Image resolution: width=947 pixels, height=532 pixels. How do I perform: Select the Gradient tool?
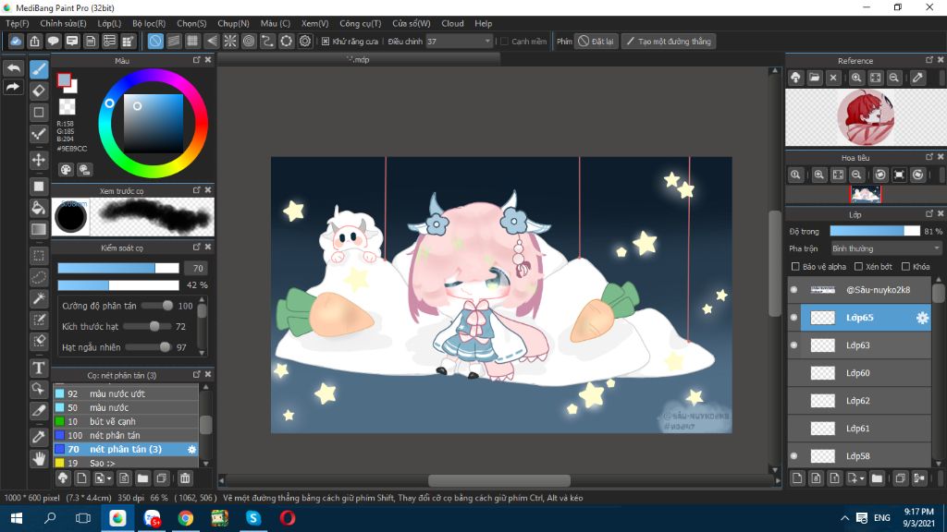[39, 229]
